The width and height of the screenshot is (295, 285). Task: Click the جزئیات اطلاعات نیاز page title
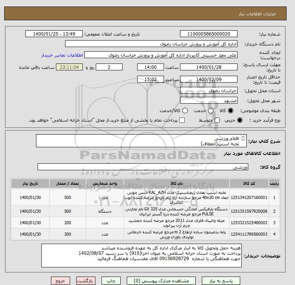[x=257, y=14]
